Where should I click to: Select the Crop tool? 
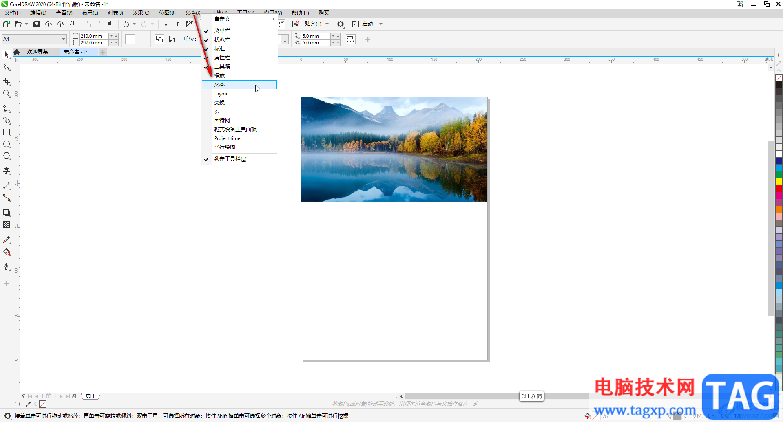pos(7,82)
